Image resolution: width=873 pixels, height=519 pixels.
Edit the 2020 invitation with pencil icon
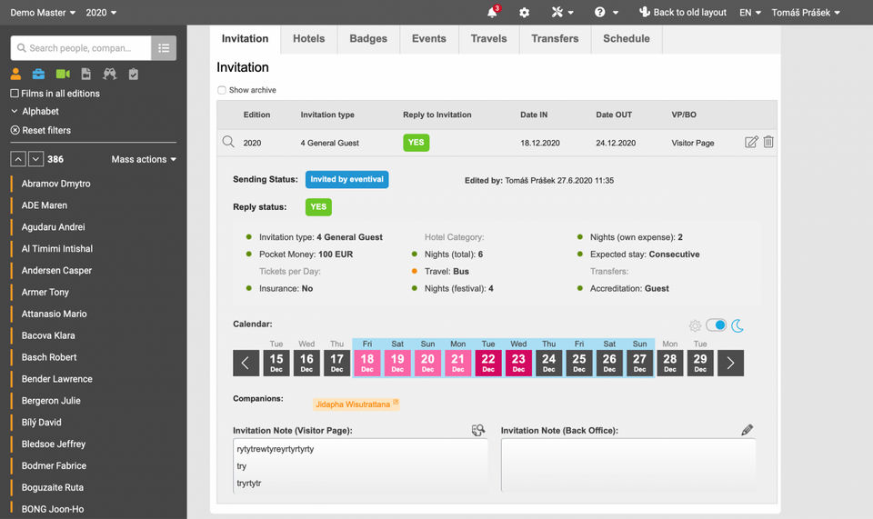(x=751, y=142)
